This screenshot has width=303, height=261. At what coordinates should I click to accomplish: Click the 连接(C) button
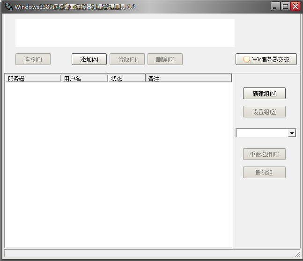point(33,59)
